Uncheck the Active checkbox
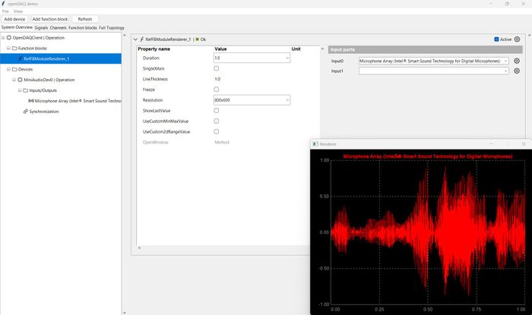Image resolution: width=532 pixels, height=315 pixels. [496, 39]
